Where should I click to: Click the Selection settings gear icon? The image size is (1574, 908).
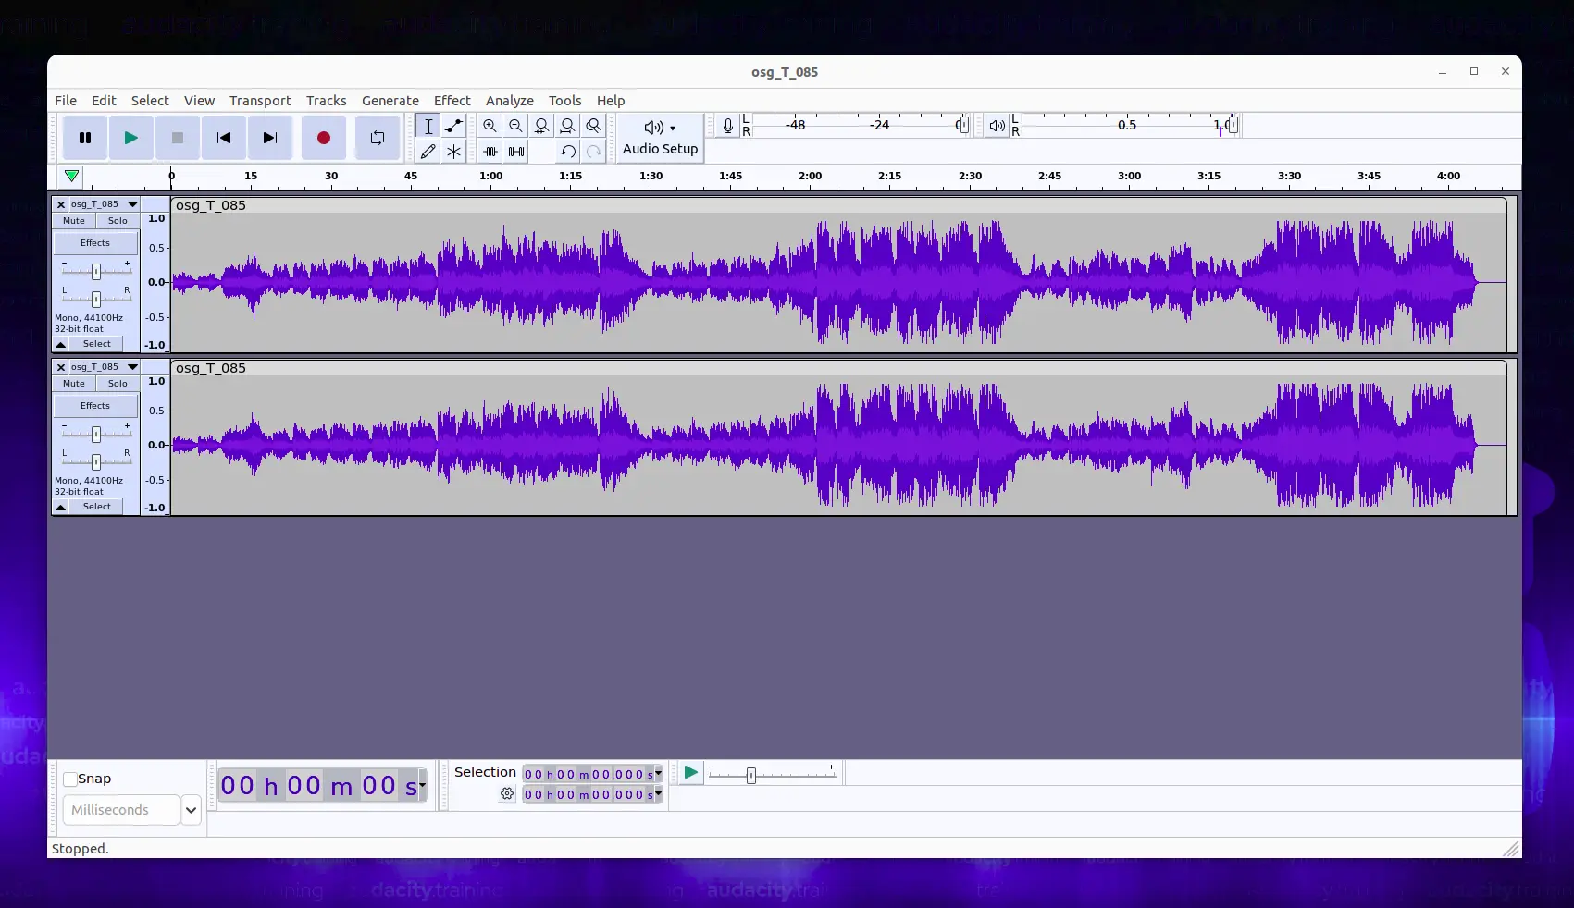tap(507, 794)
